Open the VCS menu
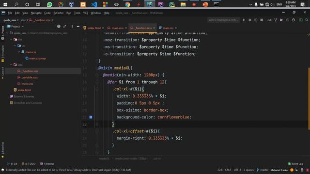 (85, 13)
